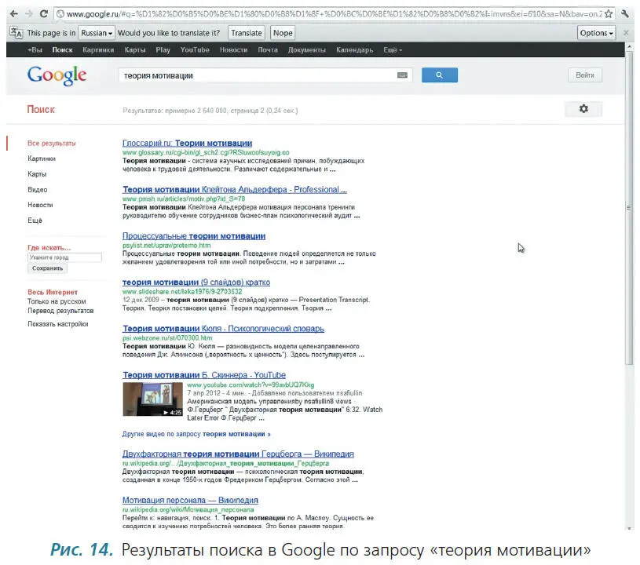The height and width of the screenshot is (565, 640).
Task: Click the translate bar language icon
Action: [16, 33]
